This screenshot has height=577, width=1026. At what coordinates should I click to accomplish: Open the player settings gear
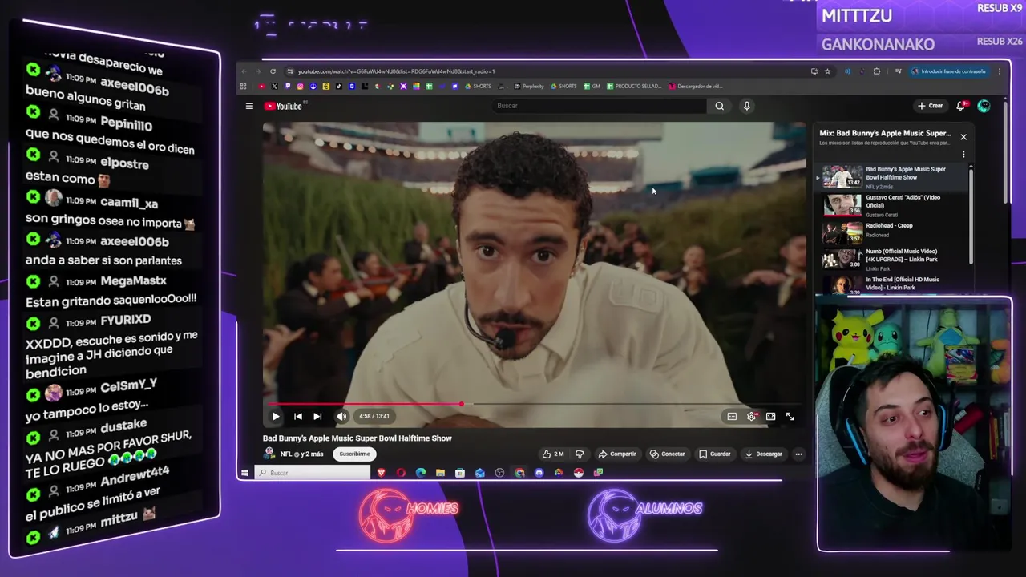(x=752, y=417)
